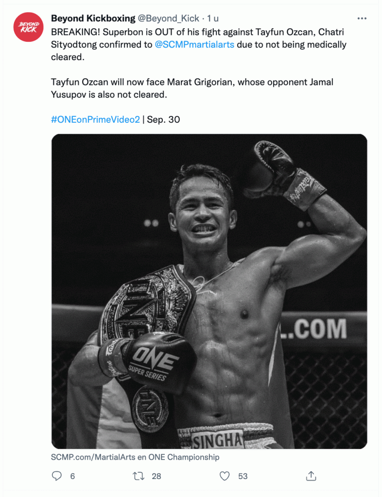The image size is (382, 497).
Task: Click the share upload icon
Action: click(312, 476)
